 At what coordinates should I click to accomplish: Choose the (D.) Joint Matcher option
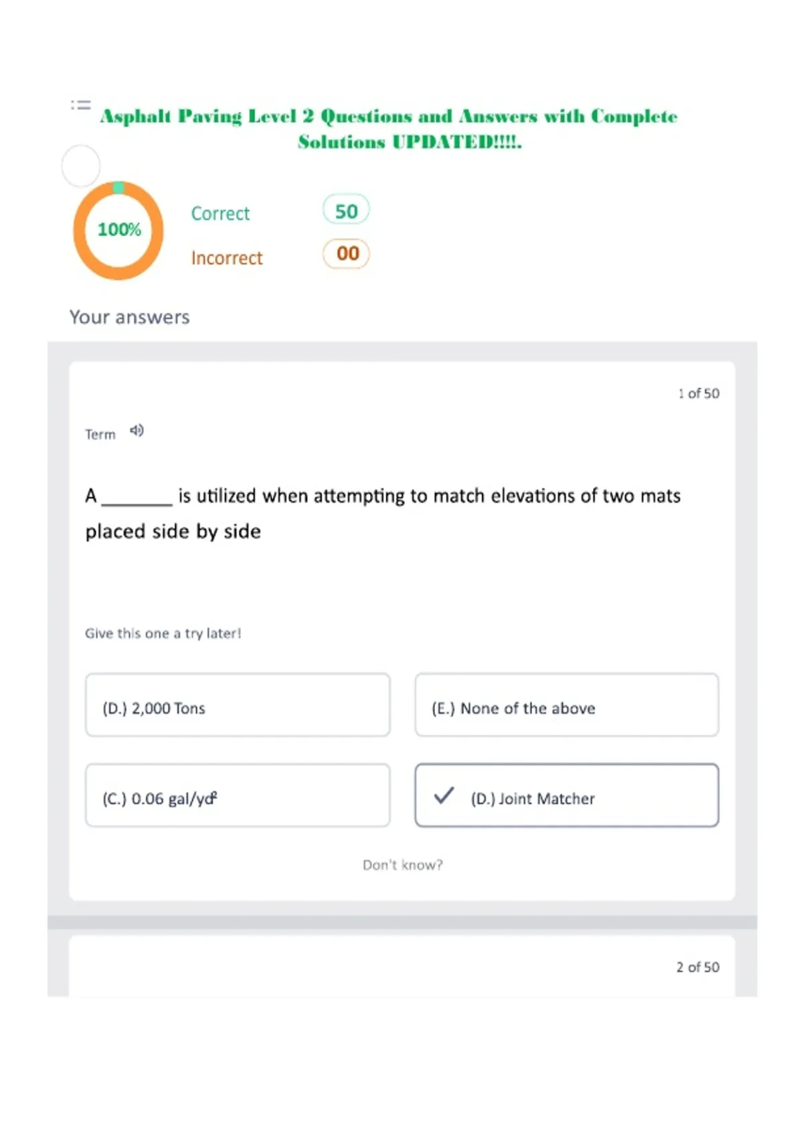point(567,795)
